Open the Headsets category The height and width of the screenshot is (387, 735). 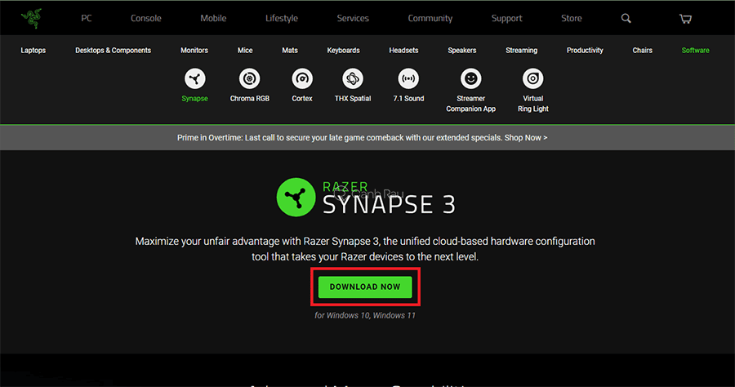(403, 51)
